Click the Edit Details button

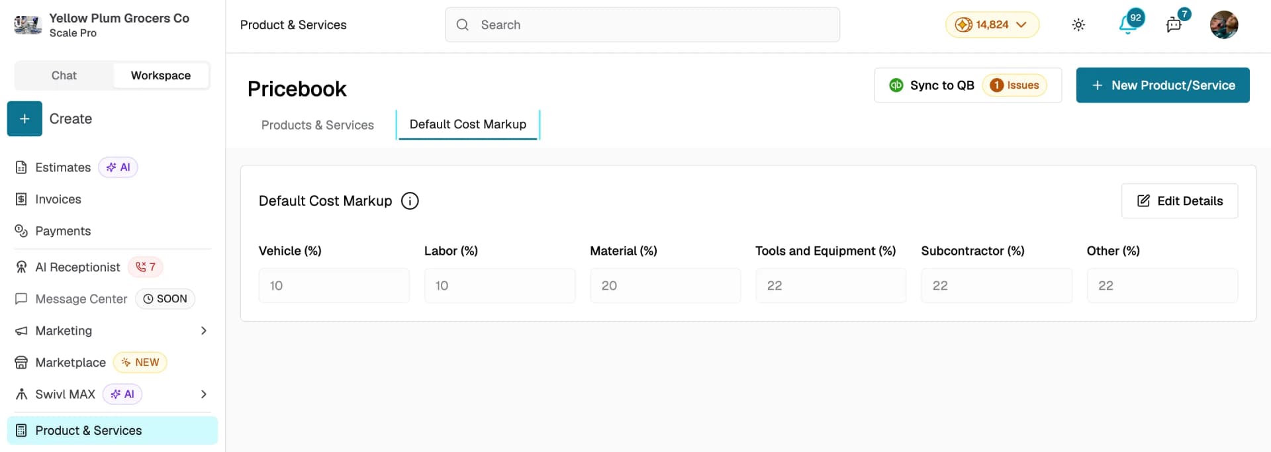coord(1180,201)
